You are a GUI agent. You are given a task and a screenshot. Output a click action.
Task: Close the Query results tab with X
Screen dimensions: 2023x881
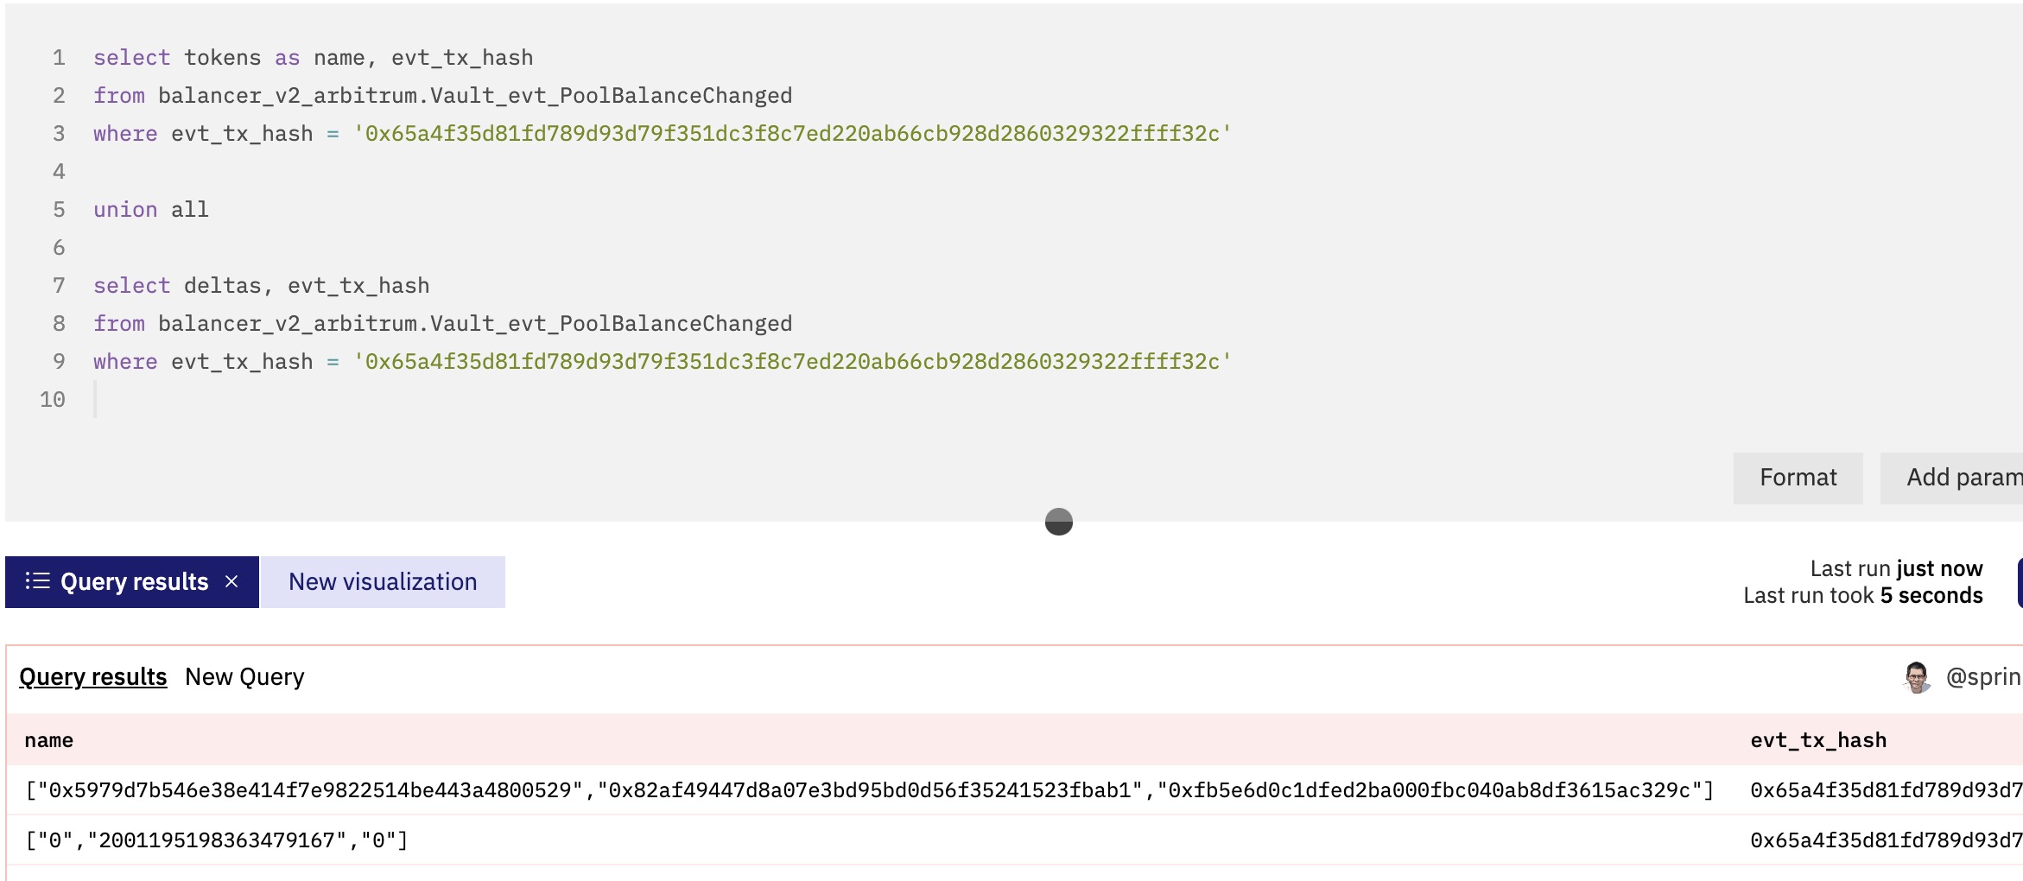point(231,581)
